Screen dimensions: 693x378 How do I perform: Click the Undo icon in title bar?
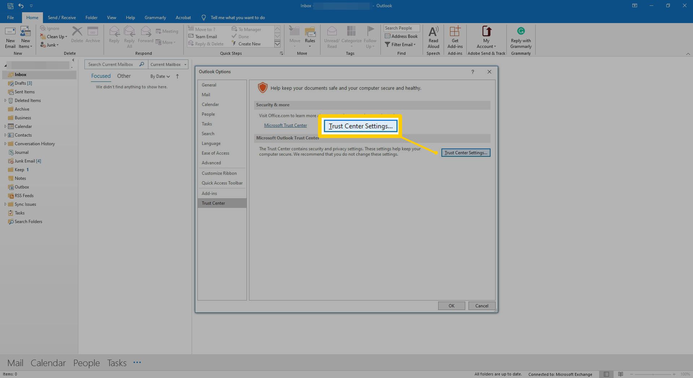[21, 6]
